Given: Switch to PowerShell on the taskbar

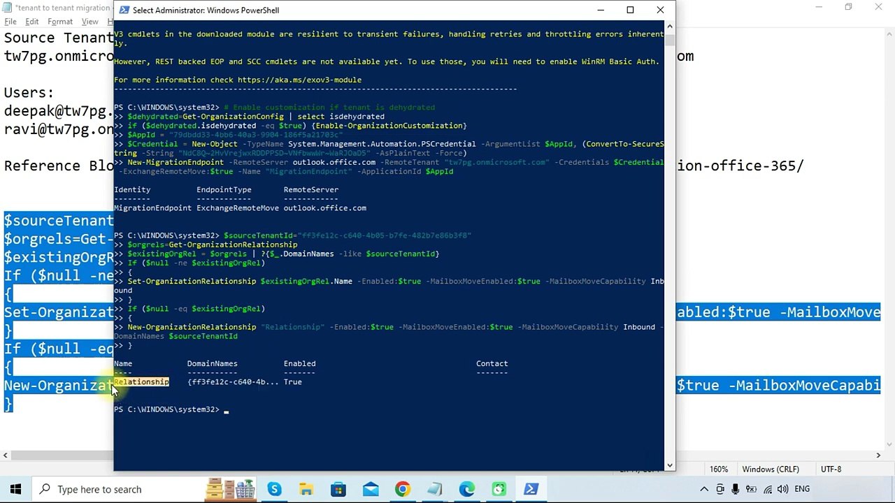Looking at the screenshot, I should pyautogui.click(x=531, y=489).
